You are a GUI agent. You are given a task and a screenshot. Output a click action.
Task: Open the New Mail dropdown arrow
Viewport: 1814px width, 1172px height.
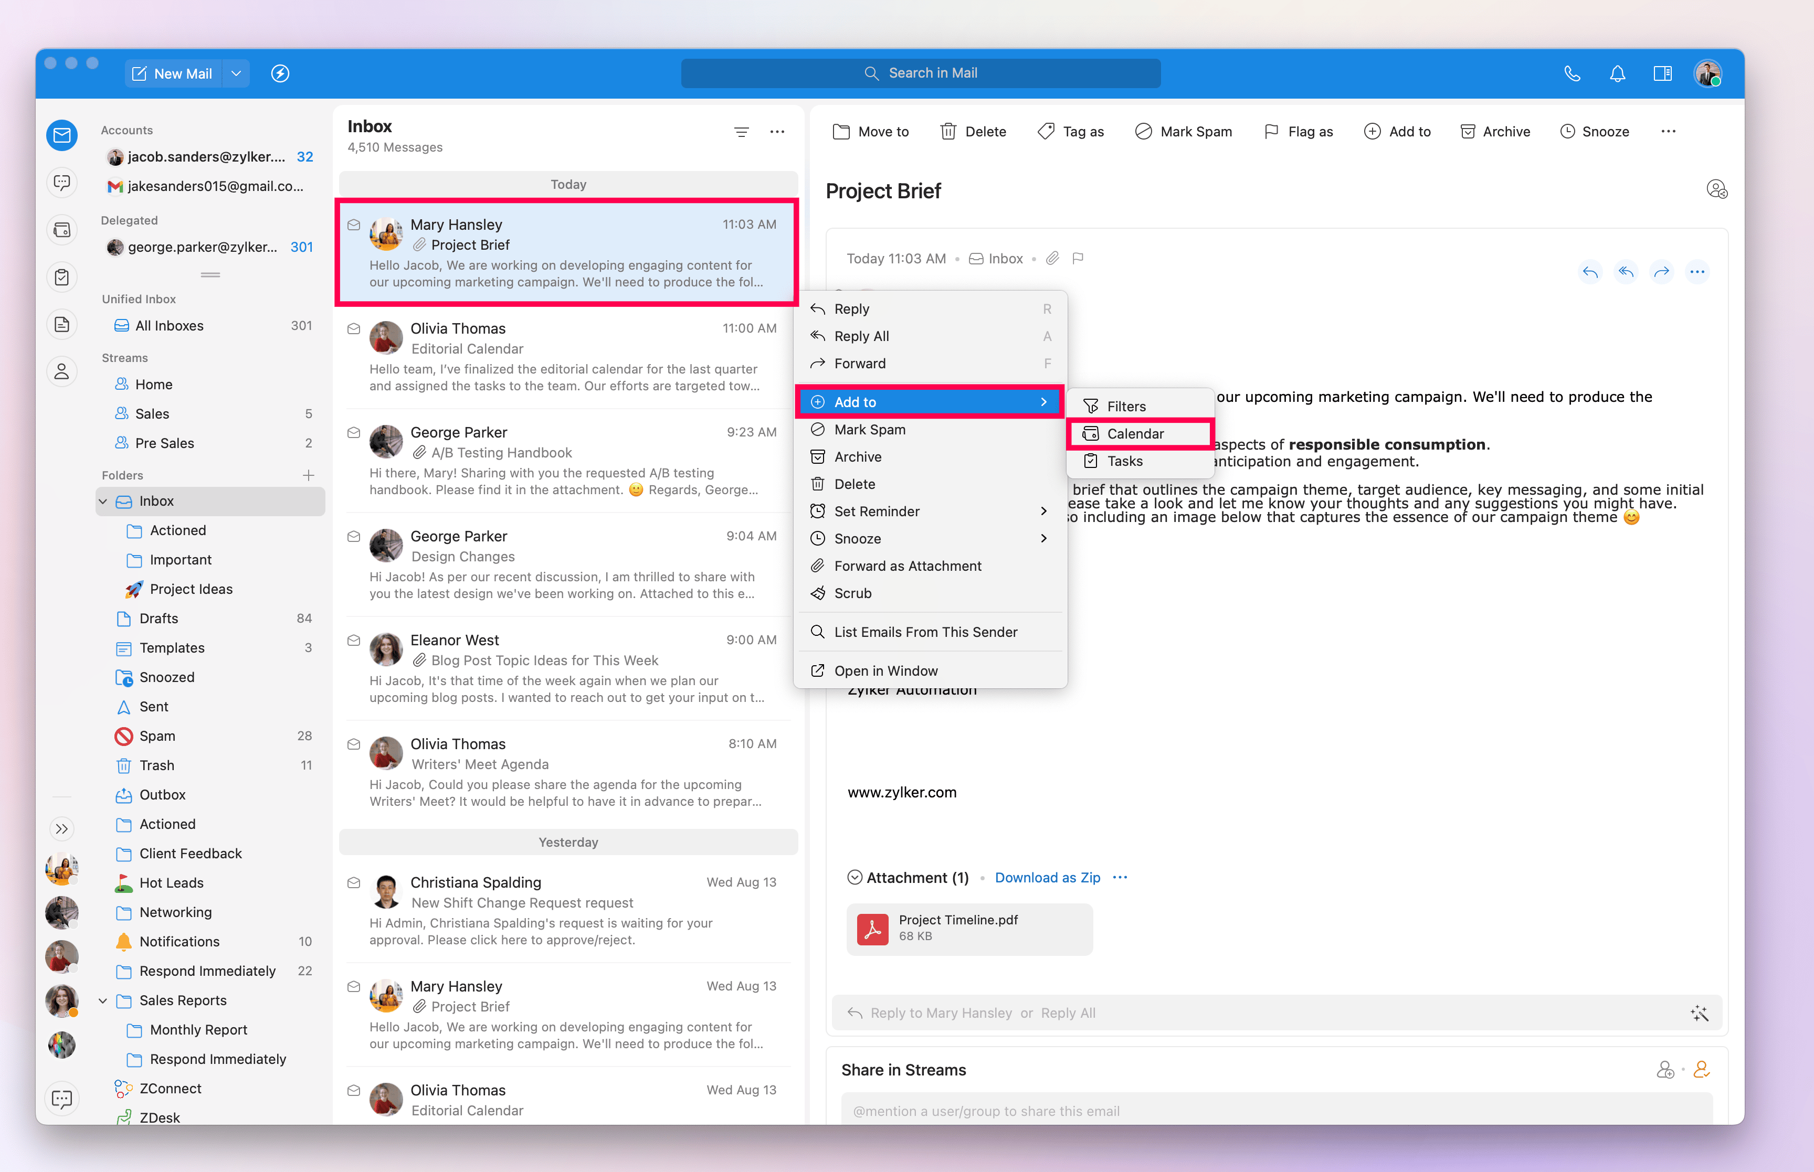pos(236,74)
